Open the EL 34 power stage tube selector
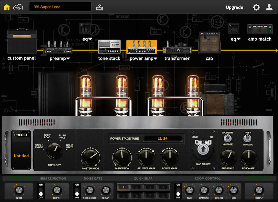Viewport: 278px width, 202px height. click(x=162, y=138)
